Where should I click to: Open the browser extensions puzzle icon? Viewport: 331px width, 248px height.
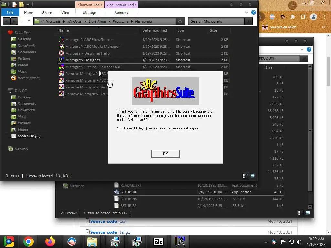[293, 17]
